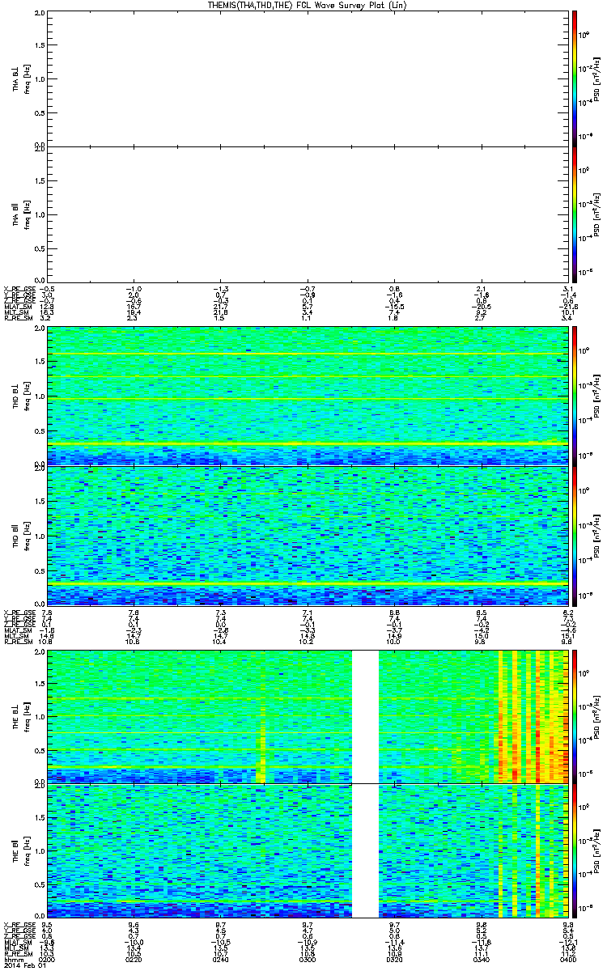The width and height of the screenshot is (607, 971).
Task: Click the "THD B⊥ freq [Hz]" axis label
Action: tap(21, 396)
